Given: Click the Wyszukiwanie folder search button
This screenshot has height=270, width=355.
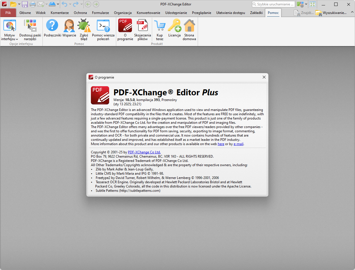Looking at the screenshot, I should pyautogui.click(x=331, y=13).
